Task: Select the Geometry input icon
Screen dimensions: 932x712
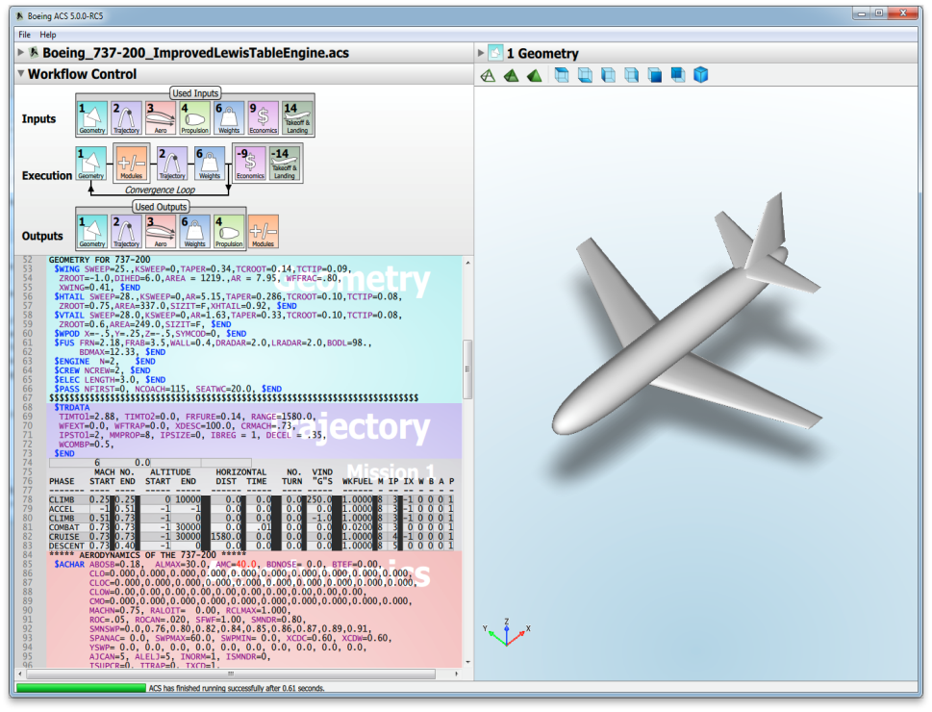Action: pyautogui.click(x=92, y=117)
